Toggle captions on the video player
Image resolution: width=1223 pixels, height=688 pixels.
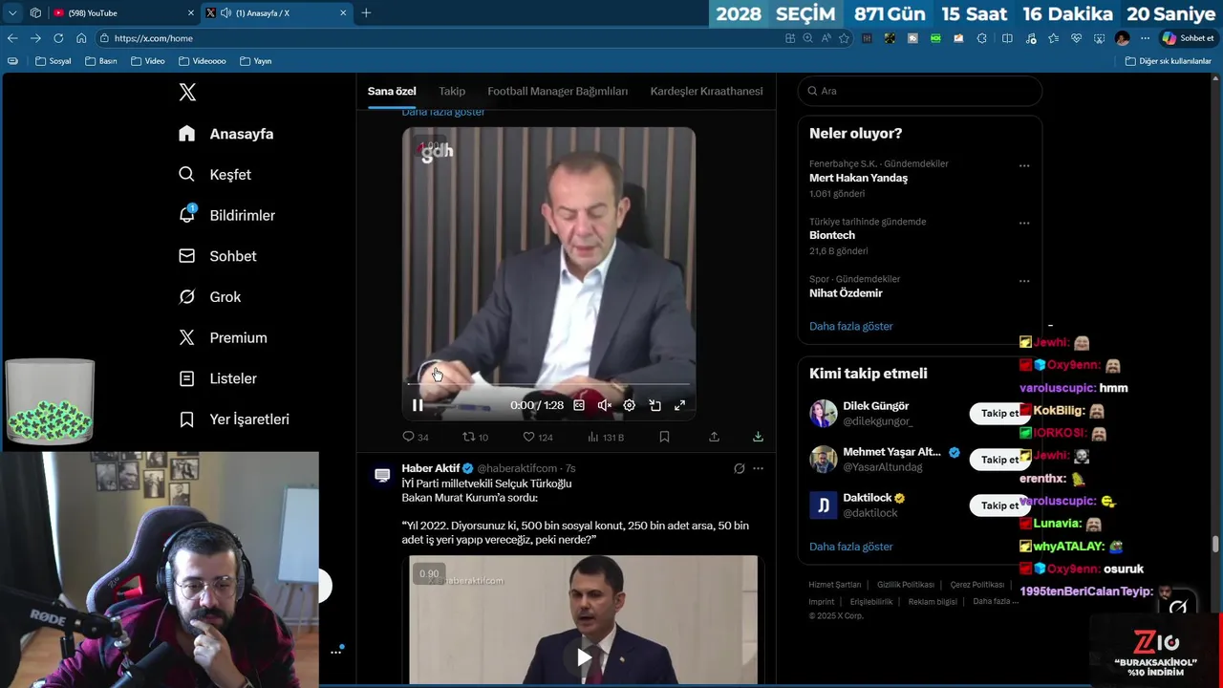click(x=579, y=405)
